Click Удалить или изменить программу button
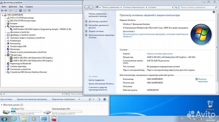Viewport: 219px width, 122px height. 32,99
